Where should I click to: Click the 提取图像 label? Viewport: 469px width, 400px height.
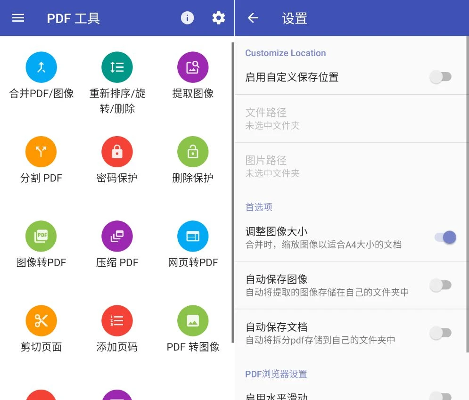(193, 93)
